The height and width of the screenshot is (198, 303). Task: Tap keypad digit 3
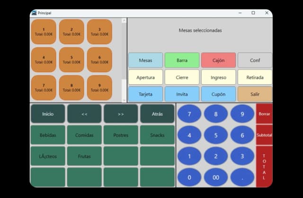[242, 156]
